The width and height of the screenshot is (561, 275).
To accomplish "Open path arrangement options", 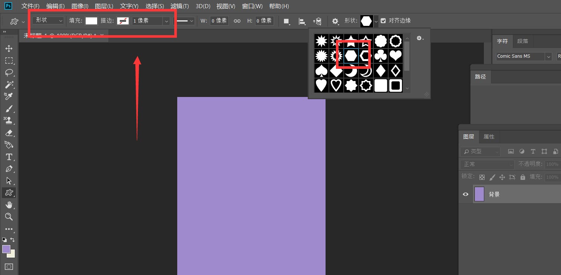I will [x=317, y=21].
